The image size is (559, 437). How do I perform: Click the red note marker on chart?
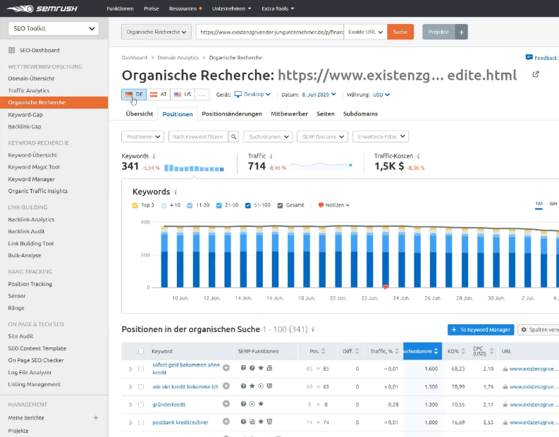[386, 287]
